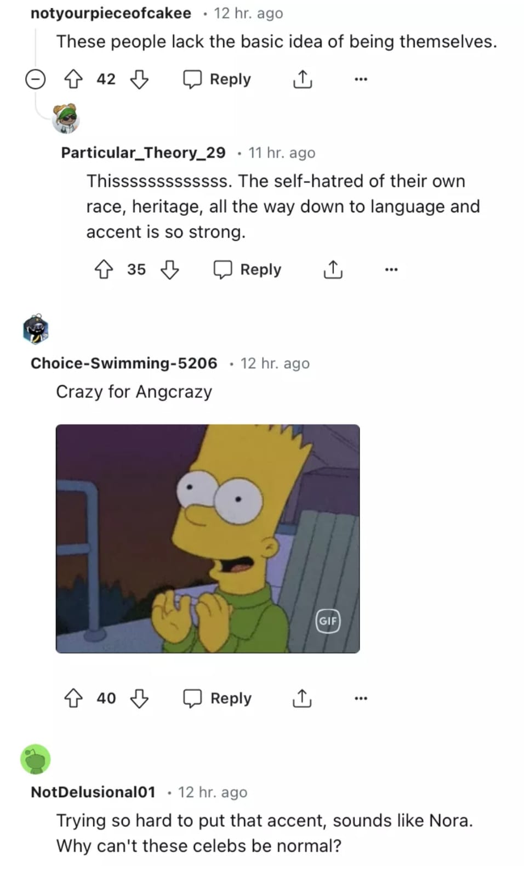Downvote the comment with 40 votes
Image resolution: width=524 pixels, height=878 pixels.
click(x=139, y=699)
